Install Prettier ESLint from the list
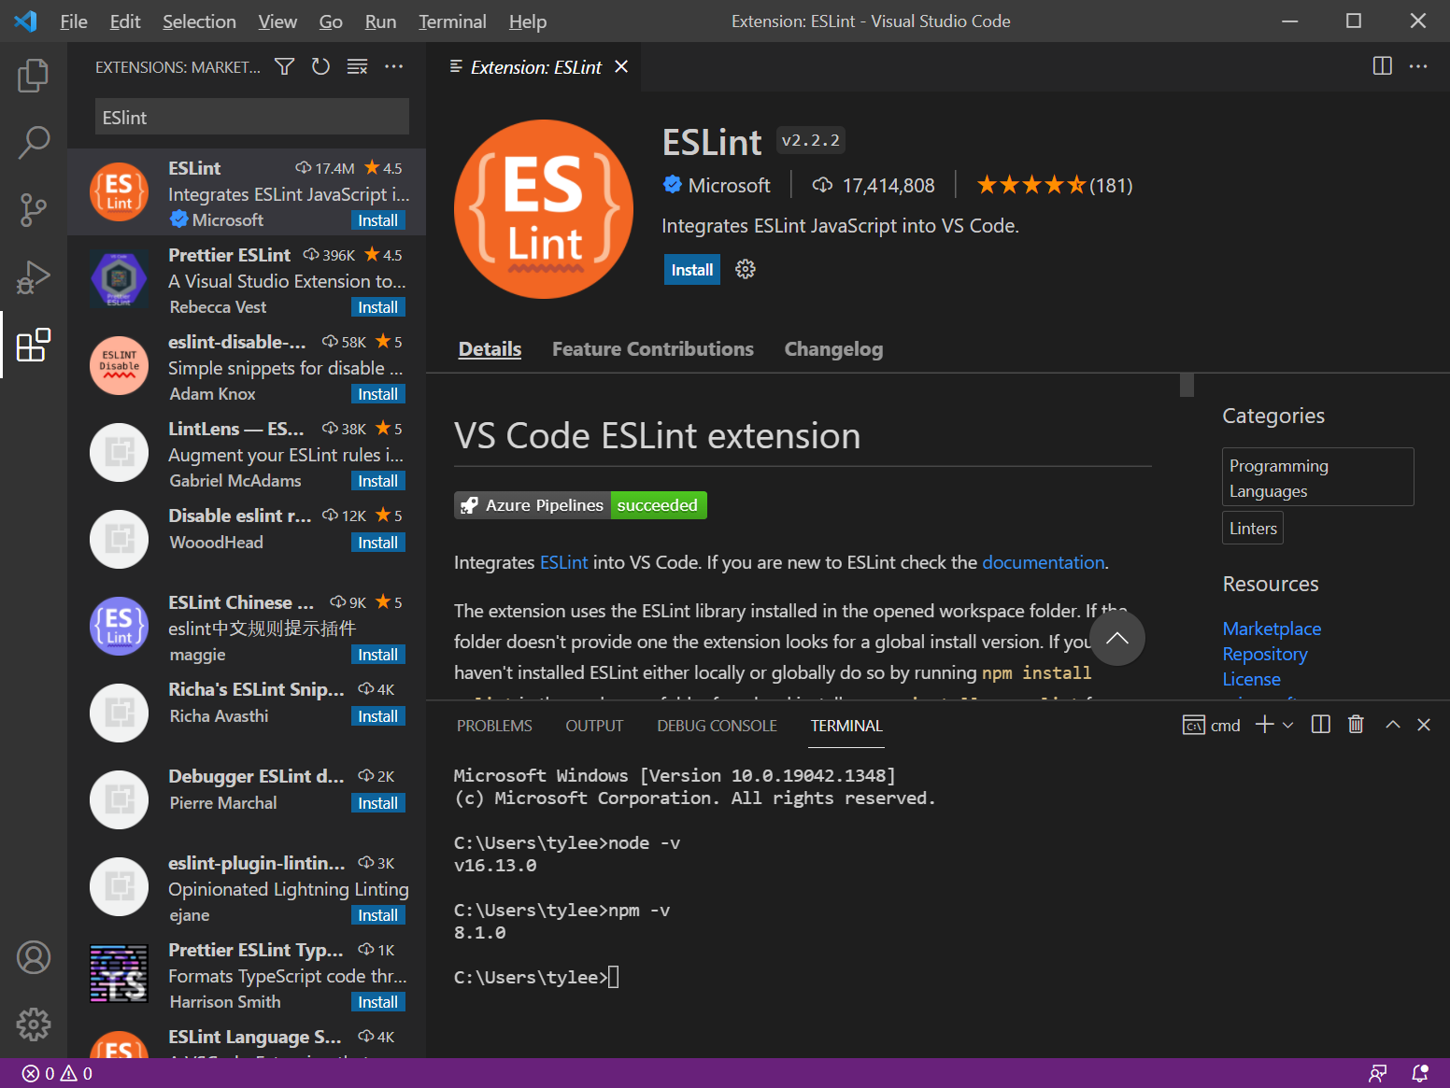The width and height of the screenshot is (1450, 1088). point(378,307)
